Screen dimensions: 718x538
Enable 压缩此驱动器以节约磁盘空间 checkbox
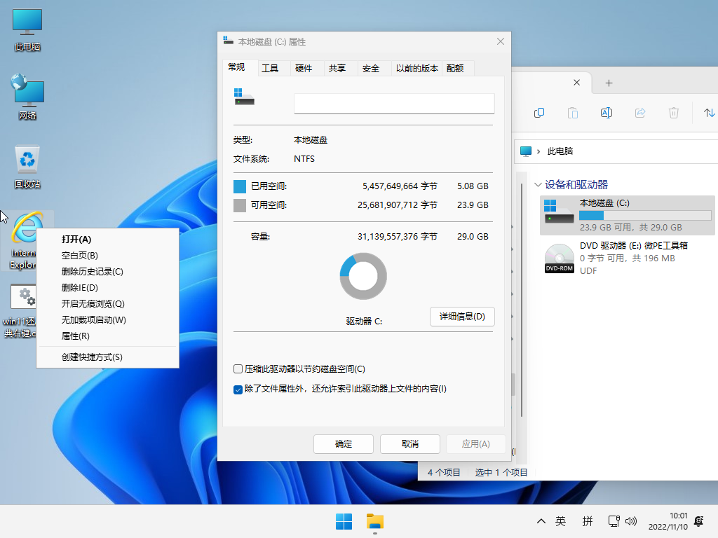(238, 368)
